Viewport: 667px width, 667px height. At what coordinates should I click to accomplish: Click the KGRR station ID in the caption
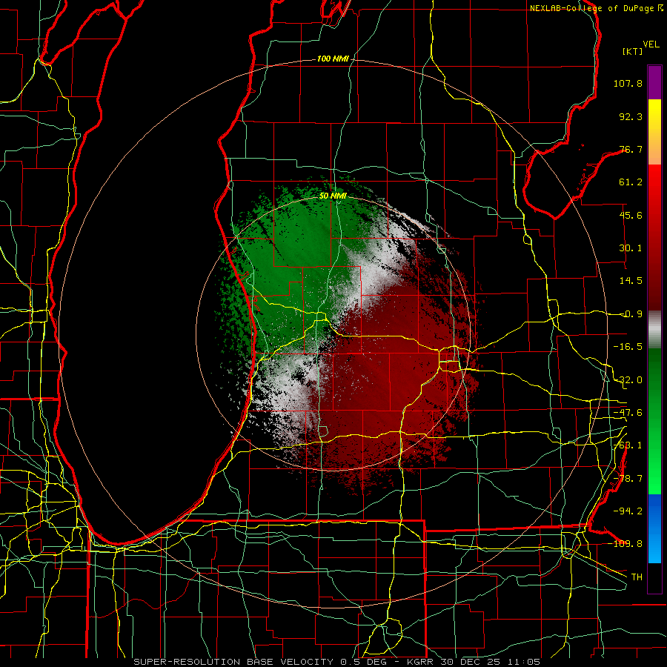[422, 662]
